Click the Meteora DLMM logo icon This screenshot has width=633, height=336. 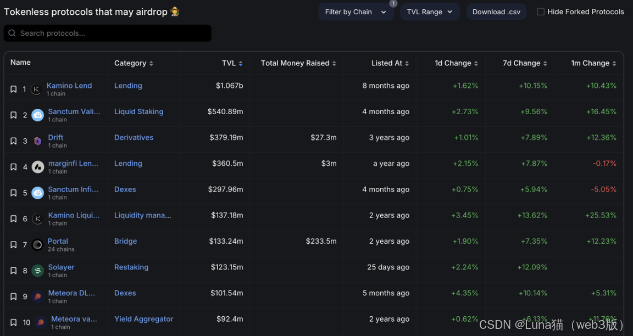pos(37,296)
